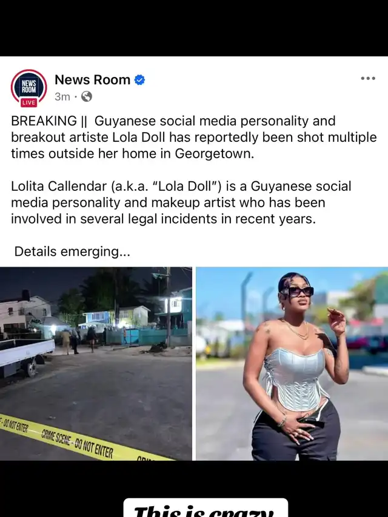Tap the This is crazy caption sticker
Image resolution: width=388 pixels, height=517 pixels.
coord(206,508)
